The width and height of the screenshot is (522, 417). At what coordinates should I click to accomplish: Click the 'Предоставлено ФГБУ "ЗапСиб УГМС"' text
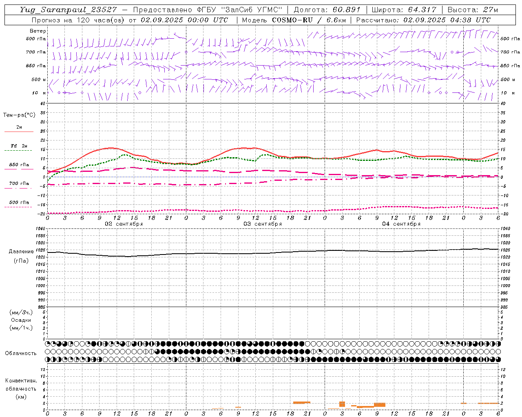(208, 10)
